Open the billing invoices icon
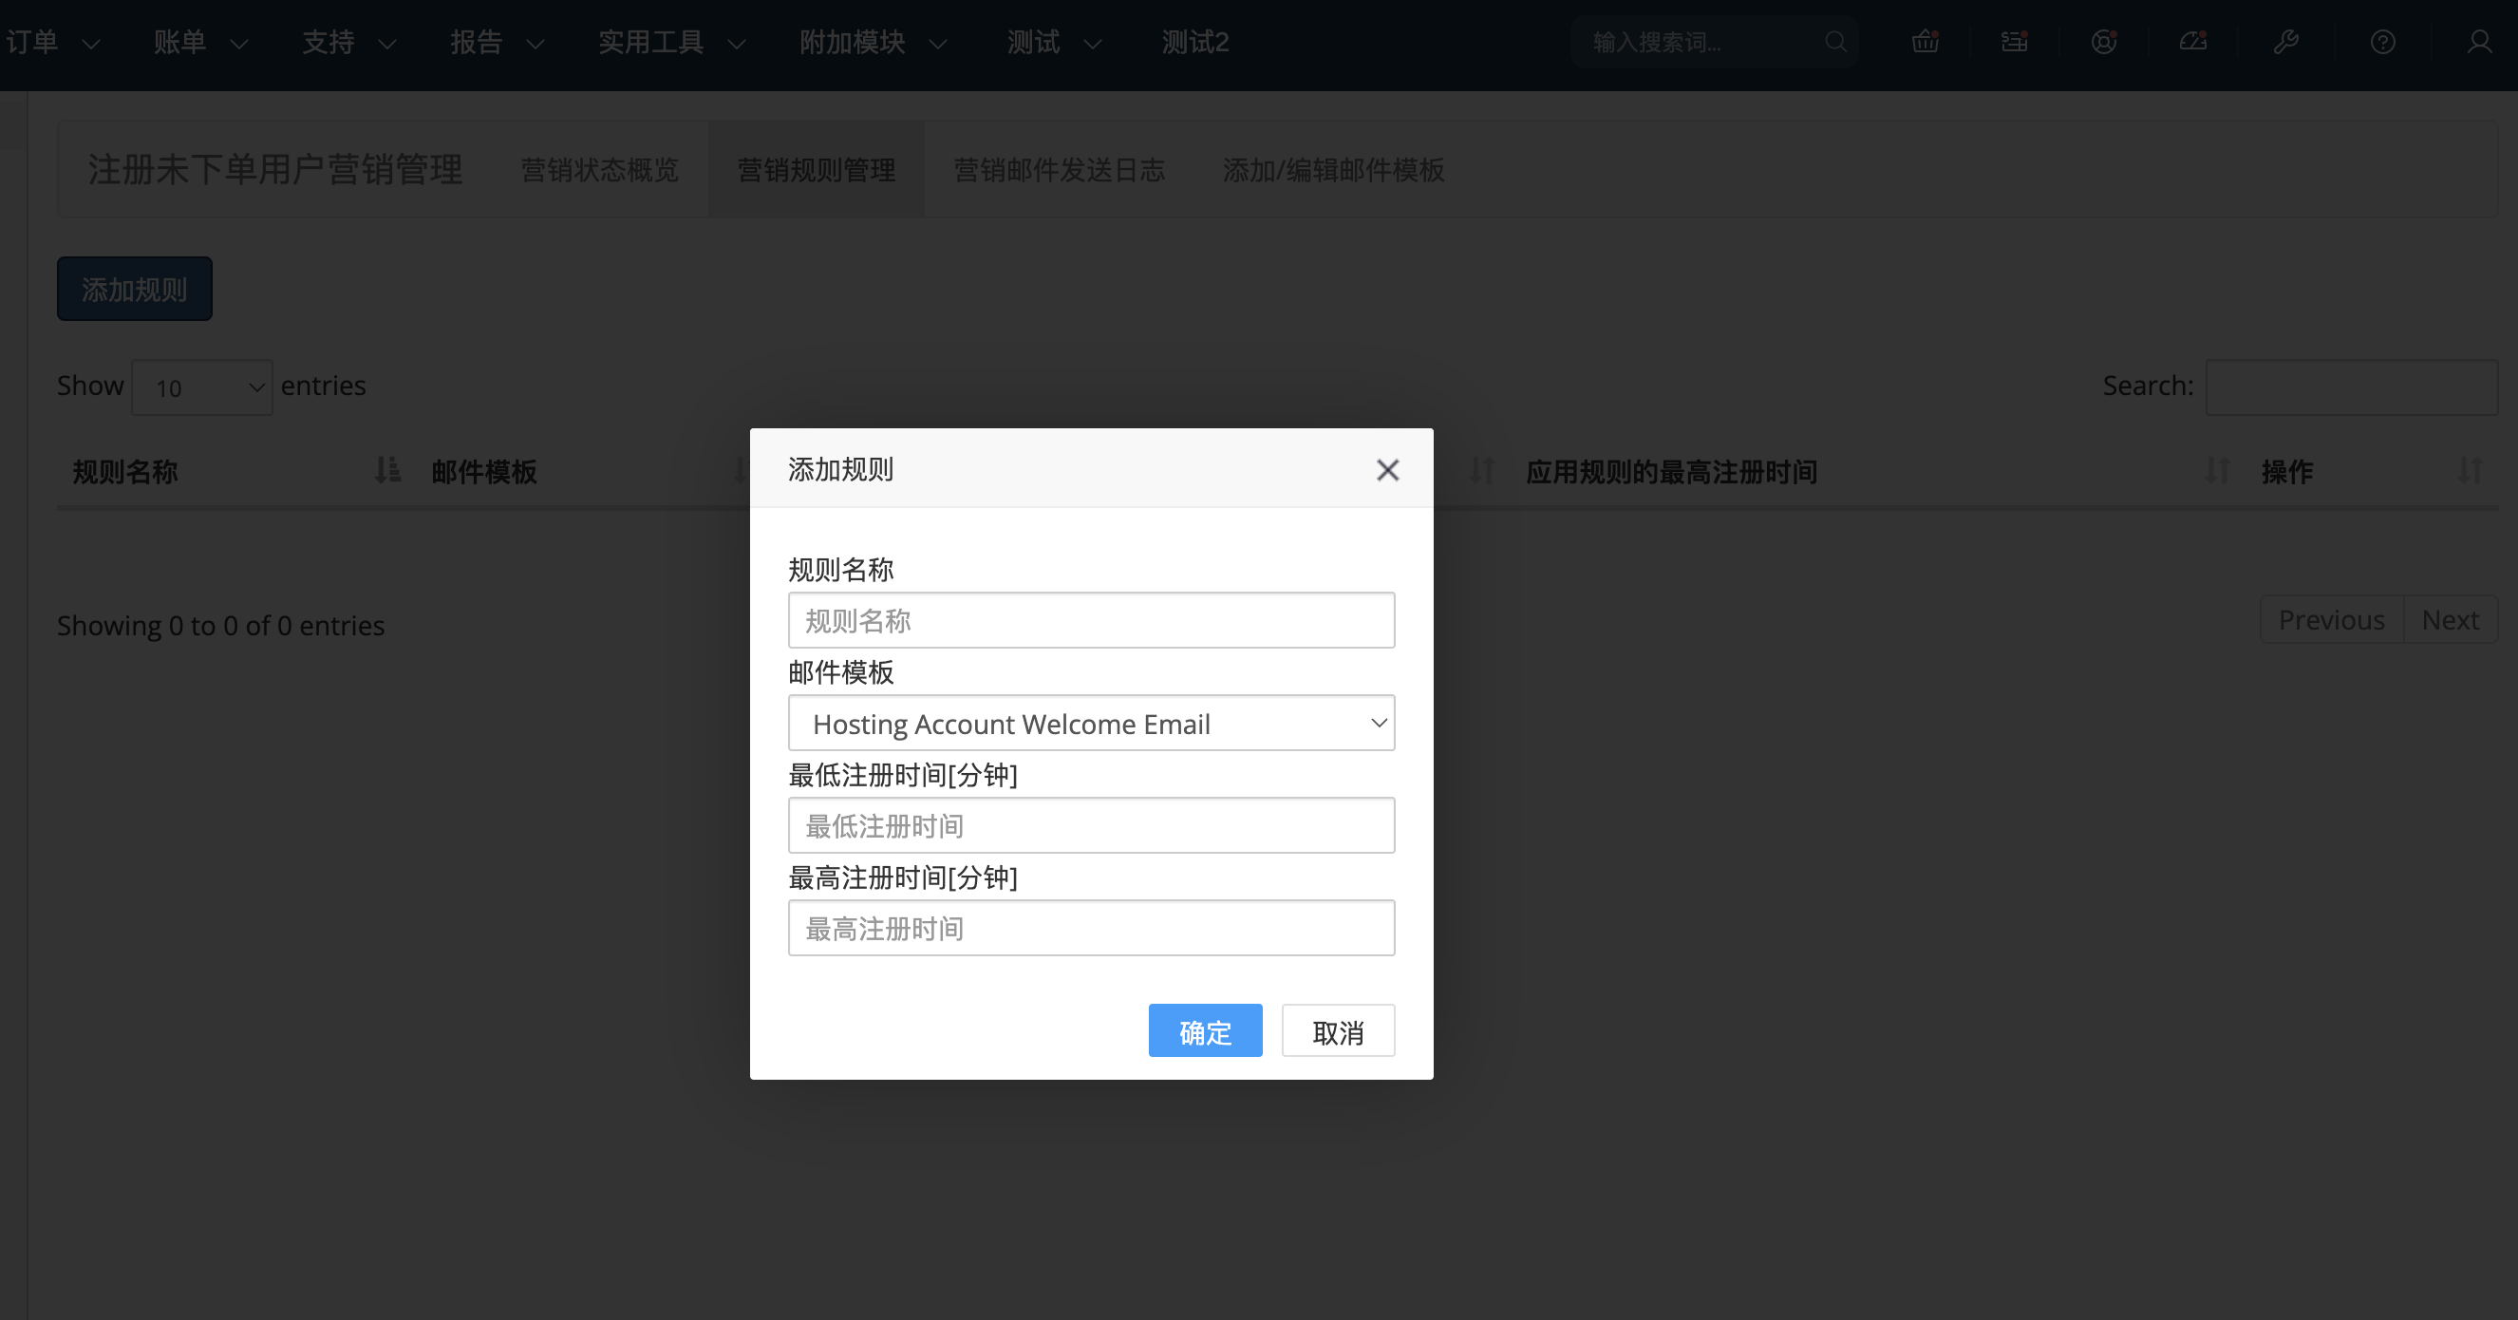Image resolution: width=2518 pixels, height=1320 pixels. [x=2014, y=42]
